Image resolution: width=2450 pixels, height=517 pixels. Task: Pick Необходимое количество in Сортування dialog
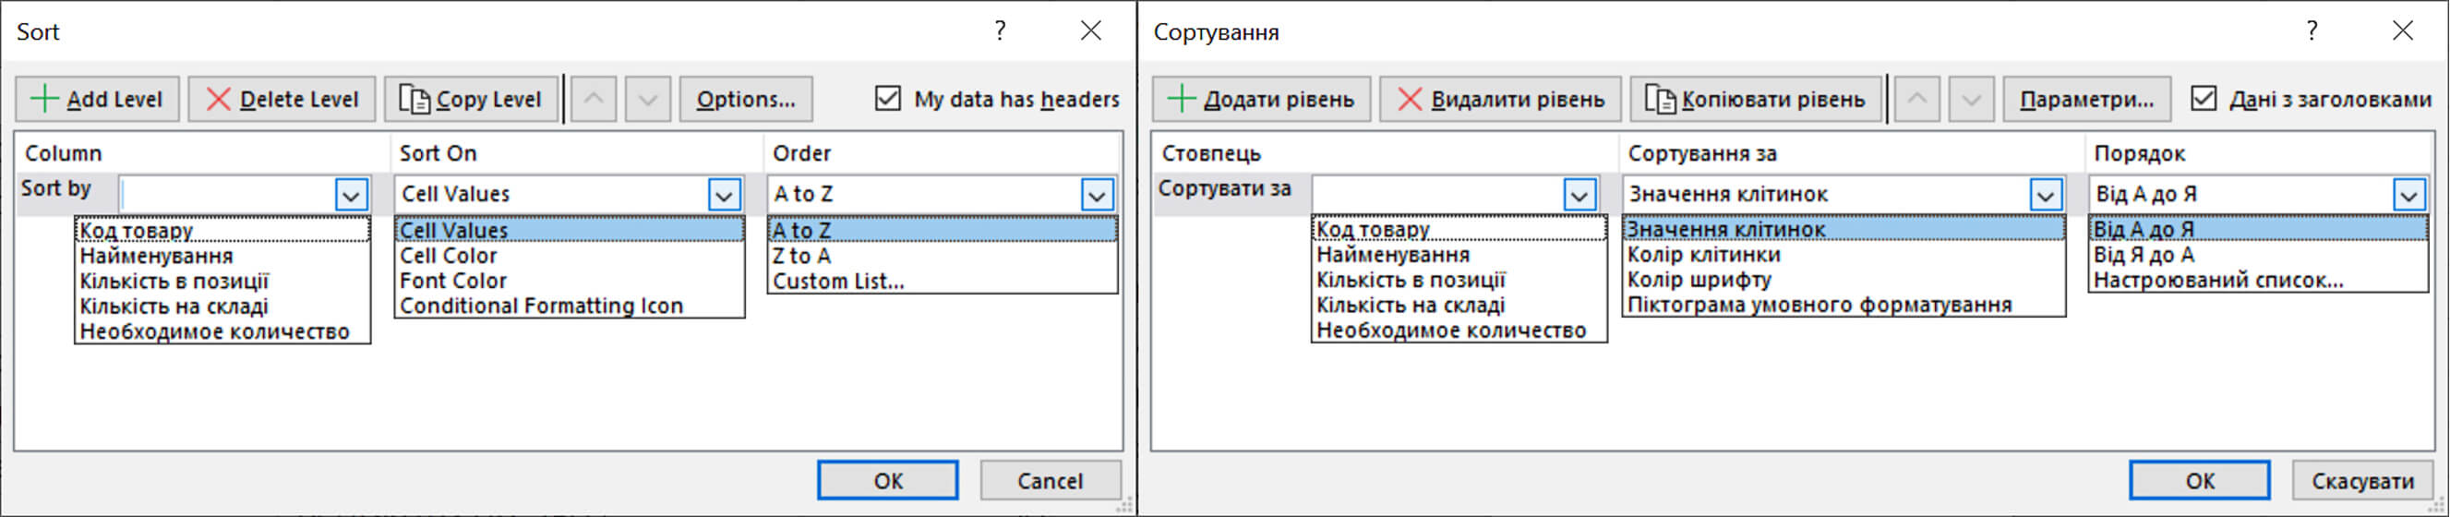(x=1459, y=331)
